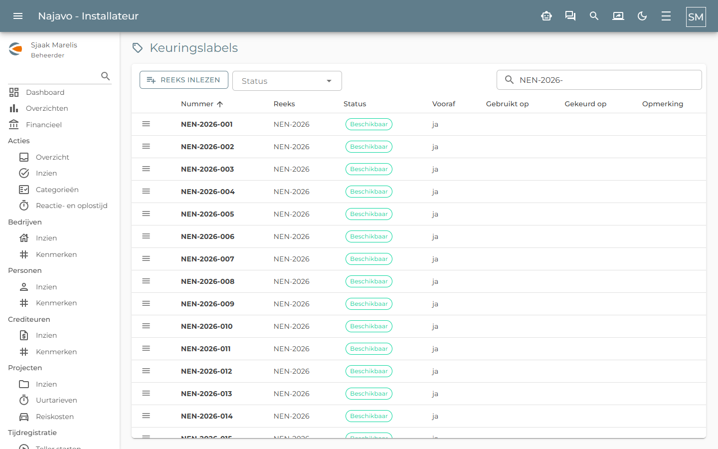Click the search icon in top bar
718x449 pixels.
coord(594,16)
